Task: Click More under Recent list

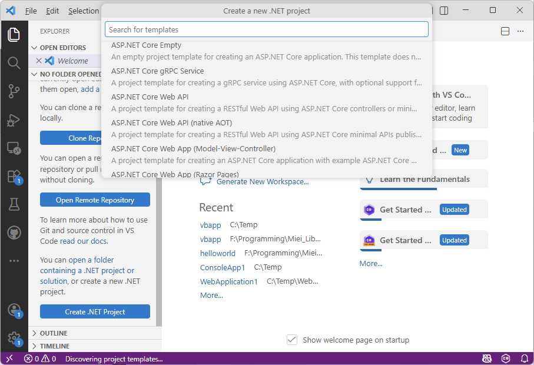Action: point(211,296)
